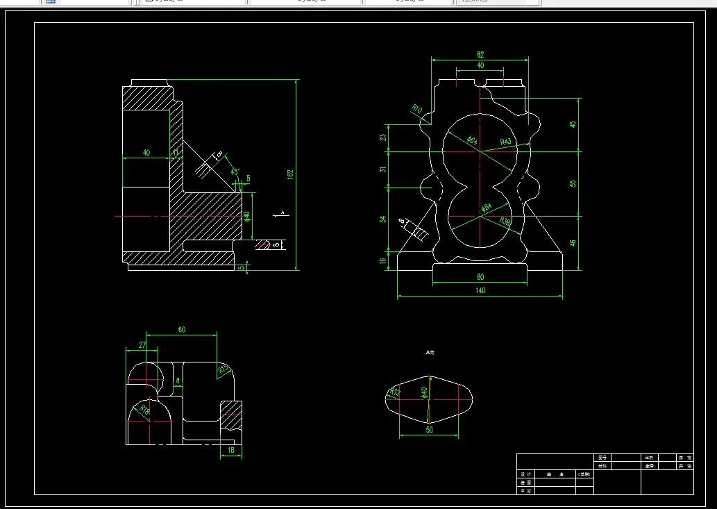Select the 23 vertical dimension
717x509 pixels.
(383, 137)
